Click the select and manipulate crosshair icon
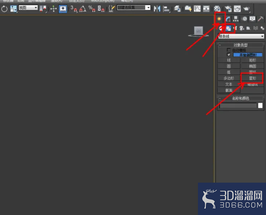This screenshot has height=215, width=266. (53, 9)
